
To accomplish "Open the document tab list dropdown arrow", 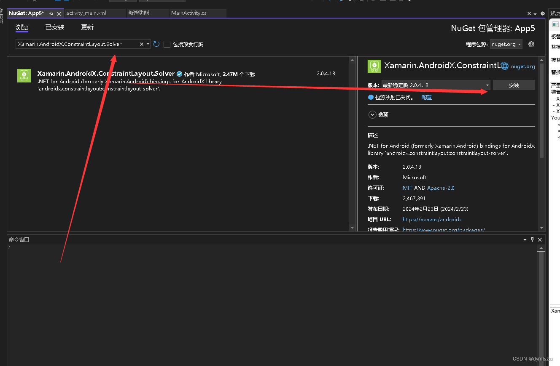I will (x=536, y=14).
